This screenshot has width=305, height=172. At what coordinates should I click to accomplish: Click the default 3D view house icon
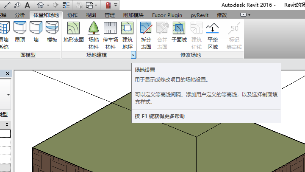click(x=41, y=5)
